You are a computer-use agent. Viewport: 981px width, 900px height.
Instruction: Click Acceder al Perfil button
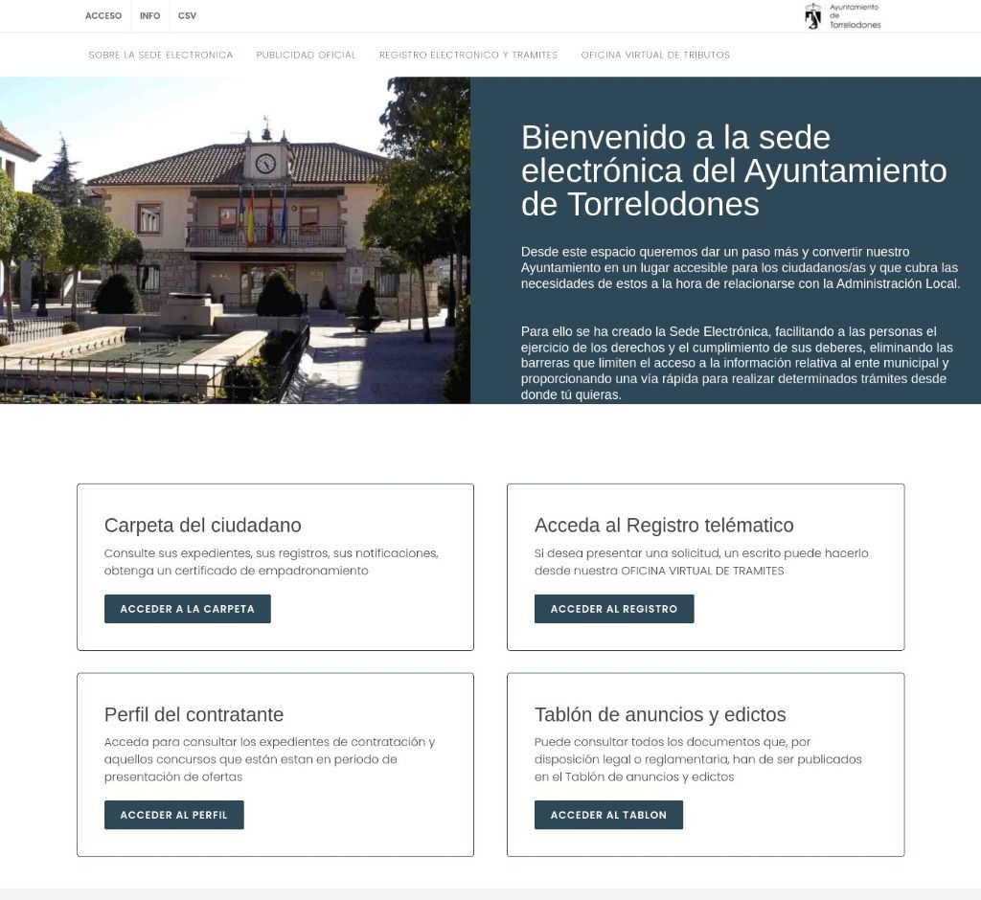(174, 815)
